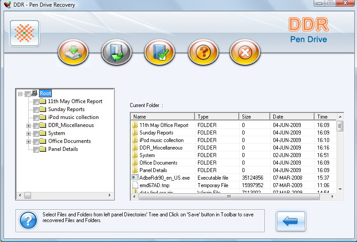Sort file list by Name column header

click(x=162, y=117)
